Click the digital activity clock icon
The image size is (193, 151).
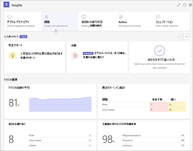click(x=9, y=17)
